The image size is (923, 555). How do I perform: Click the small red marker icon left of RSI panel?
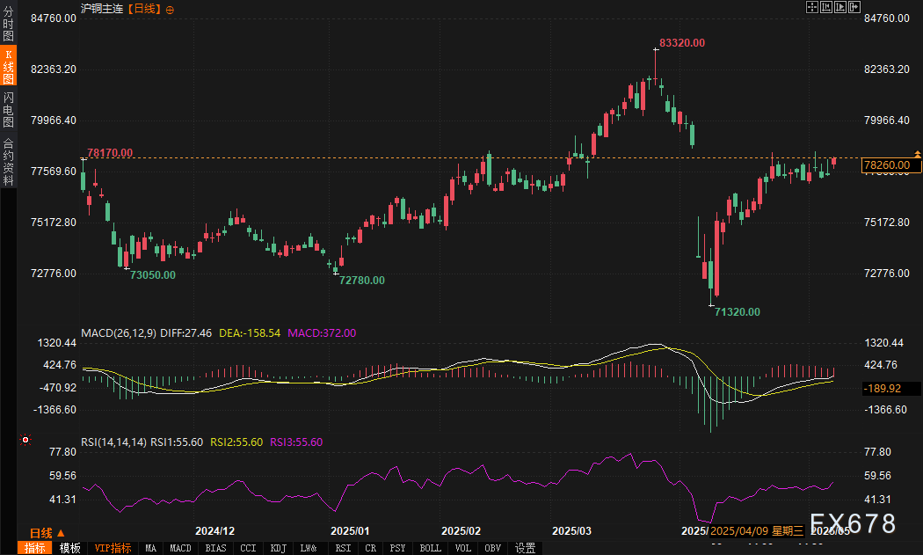tap(25, 439)
